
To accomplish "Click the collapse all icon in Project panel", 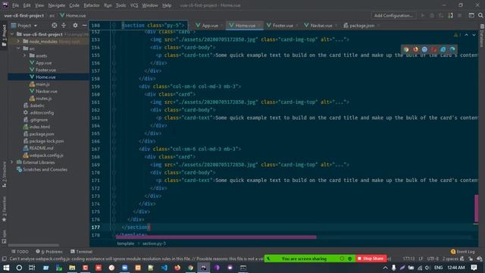I will 64,25.
